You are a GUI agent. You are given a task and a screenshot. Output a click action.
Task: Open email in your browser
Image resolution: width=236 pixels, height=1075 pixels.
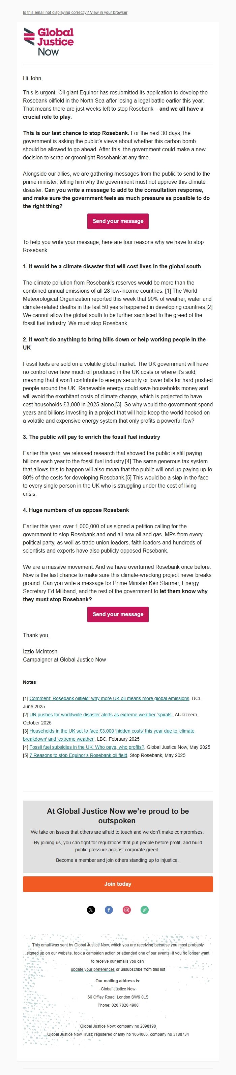point(75,13)
